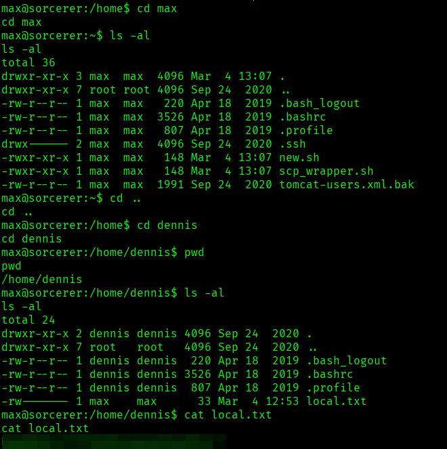Viewport: 447px width, 449px height.
Task: Click the "cd max" command at the prompt
Action: click(157, 8)
